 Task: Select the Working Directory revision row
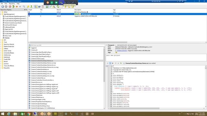[x=117, y=12]
